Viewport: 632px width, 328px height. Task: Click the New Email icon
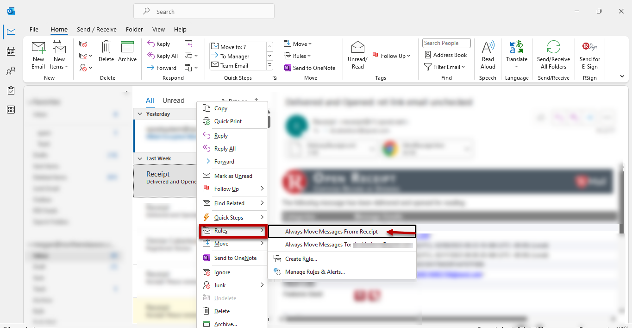click(38, 51)
